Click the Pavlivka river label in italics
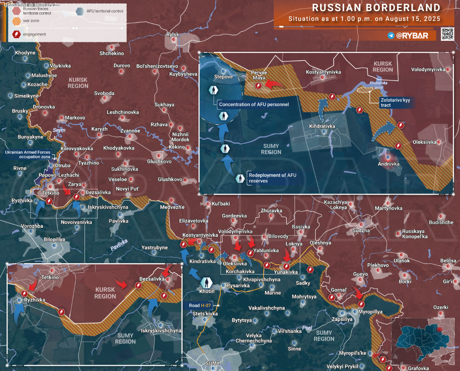Viewport: 460px width, 371px height. tap(119, 245)
